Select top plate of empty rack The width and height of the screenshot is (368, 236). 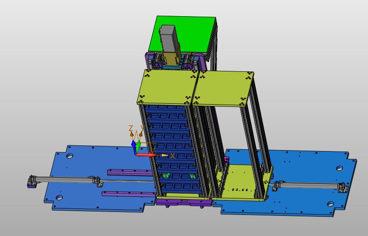(x=223, y=88)
